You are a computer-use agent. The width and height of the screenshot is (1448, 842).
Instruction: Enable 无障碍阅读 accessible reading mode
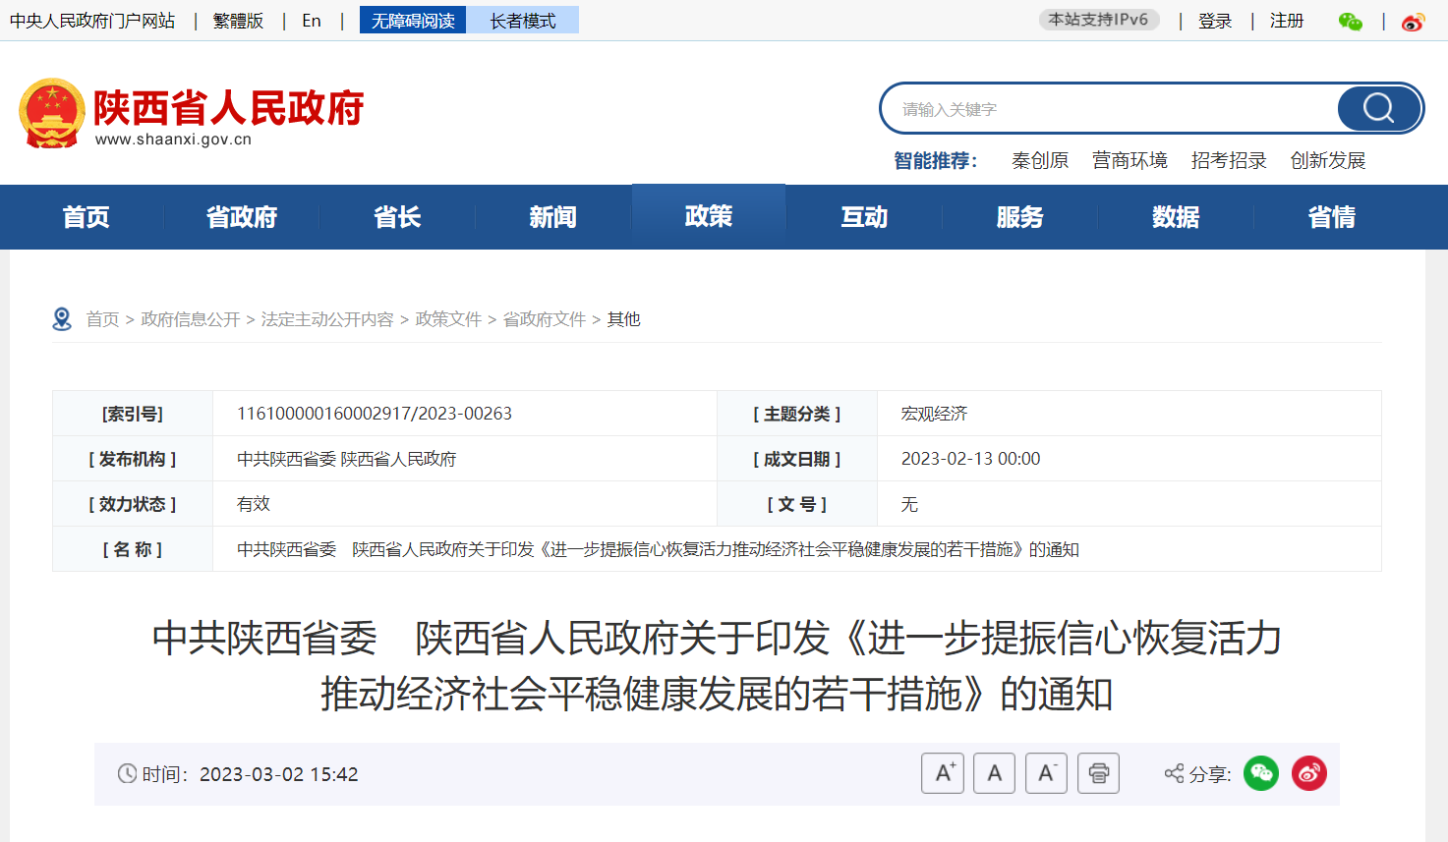pyautogui.click(x=413, y=21)
